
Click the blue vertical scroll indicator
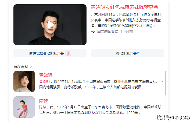click(166, 83)
